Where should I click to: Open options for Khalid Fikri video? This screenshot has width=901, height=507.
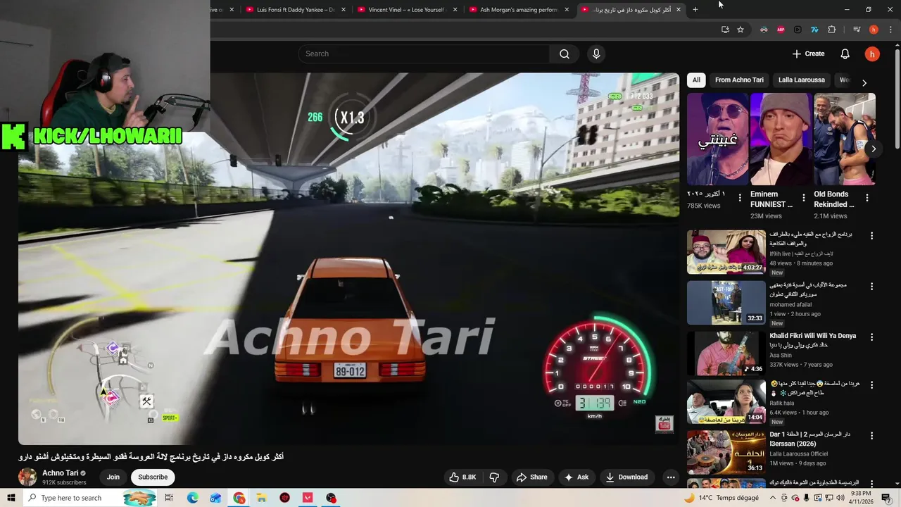[871, 337]
